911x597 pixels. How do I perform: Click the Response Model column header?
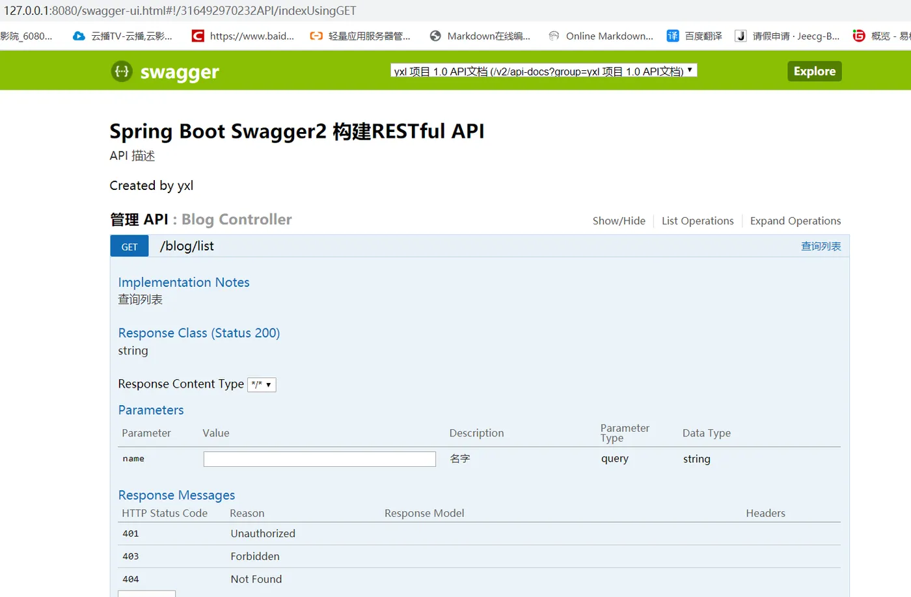pyautogui.click(x=424, y=513)
